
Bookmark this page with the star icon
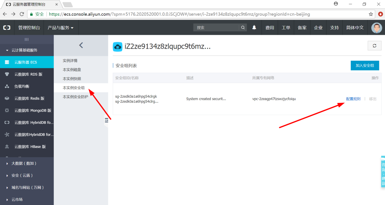pyautogui.click(x=371, y=14)
